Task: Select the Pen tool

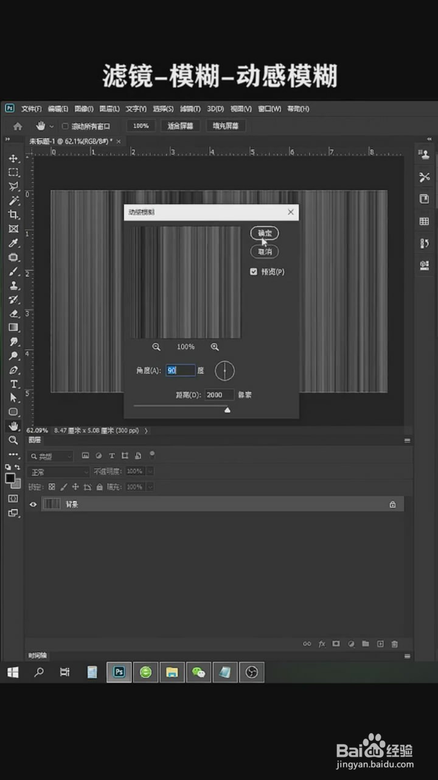Action: [x=13, y=370]
